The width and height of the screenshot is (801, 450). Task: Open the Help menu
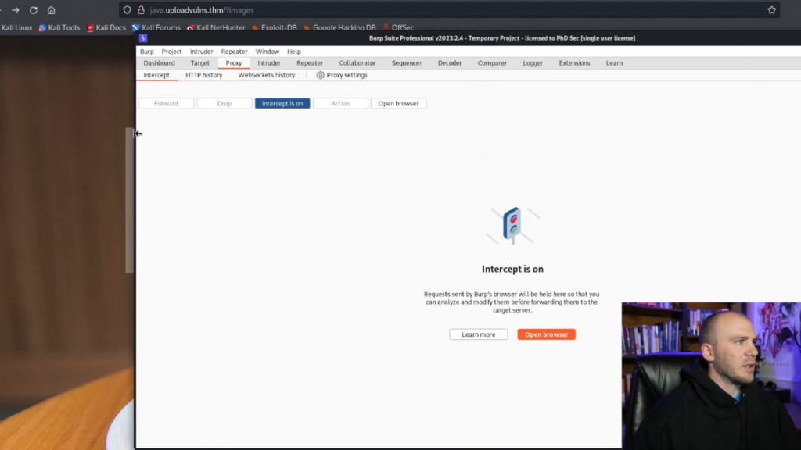[x=294, y=52]
